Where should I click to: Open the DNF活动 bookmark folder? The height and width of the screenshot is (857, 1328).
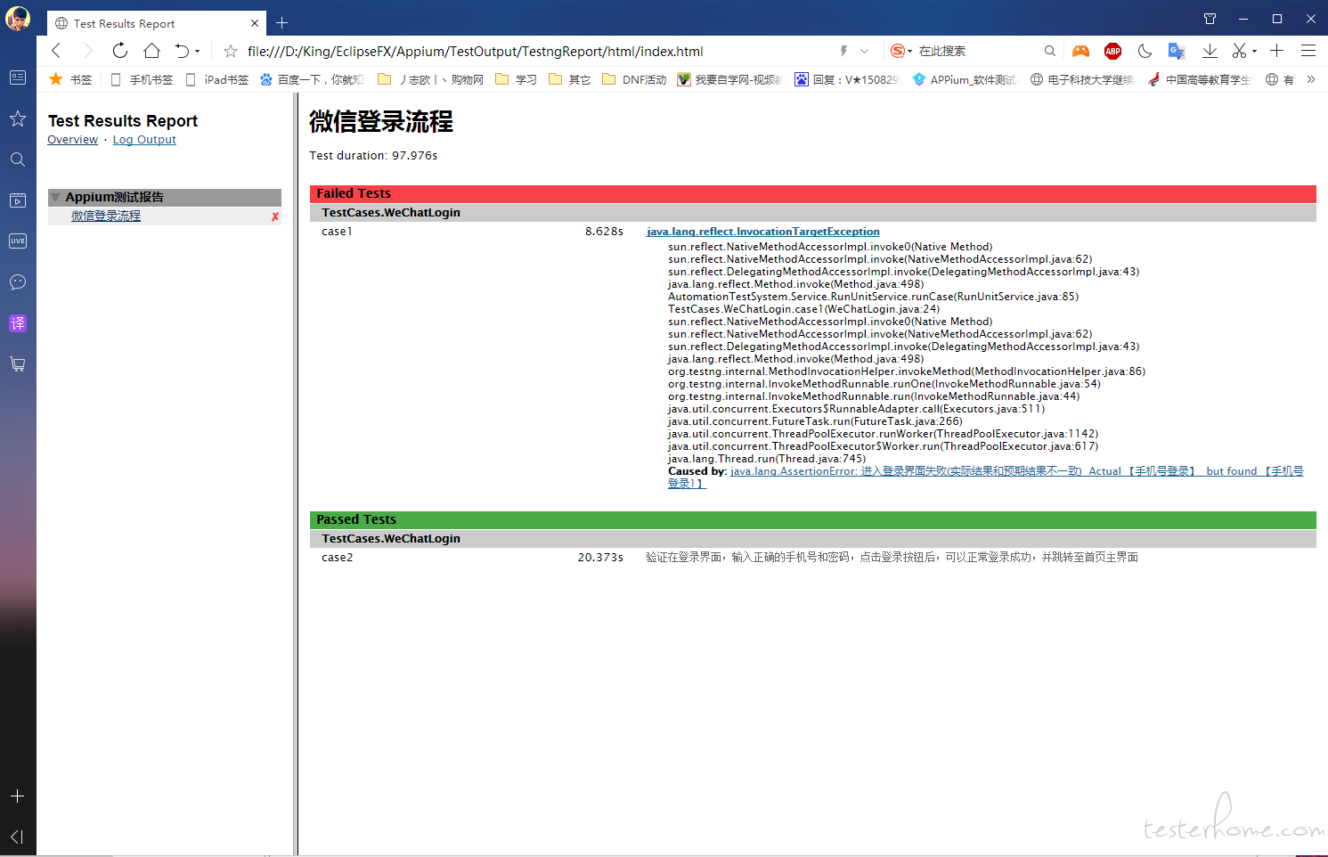pos(634,79)
